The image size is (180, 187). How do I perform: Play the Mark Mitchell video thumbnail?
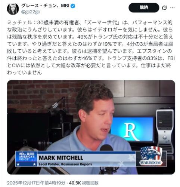tap(91, 127)
